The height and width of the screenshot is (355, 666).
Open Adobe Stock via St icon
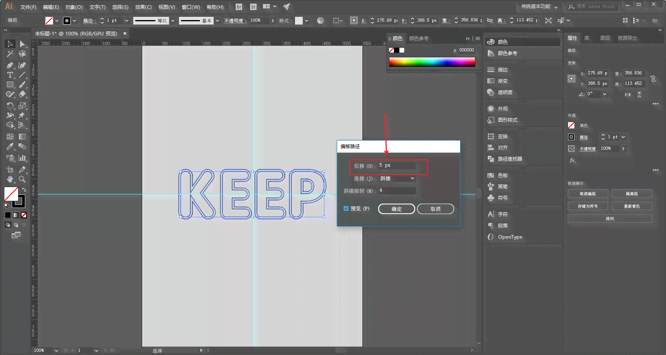coord(253,7)
